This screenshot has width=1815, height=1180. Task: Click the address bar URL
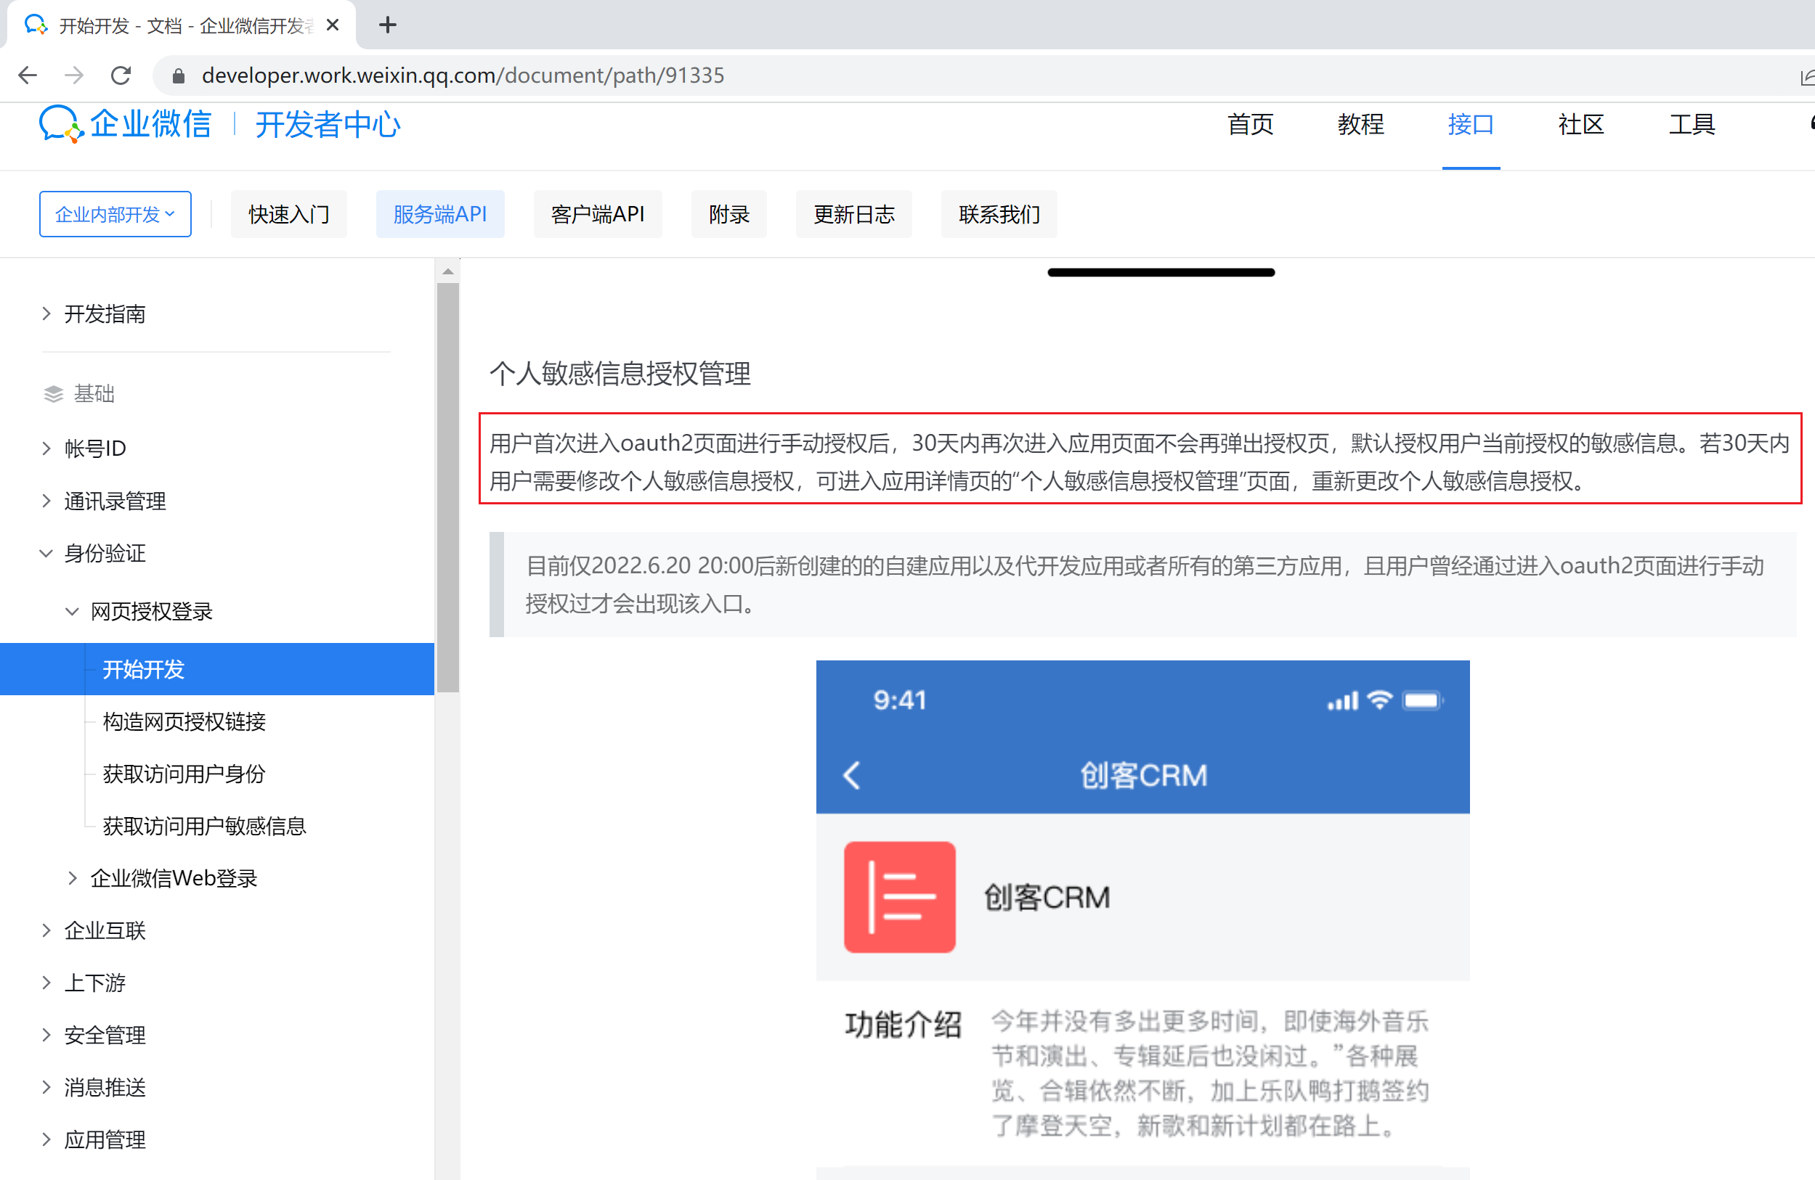pos(463,75)
